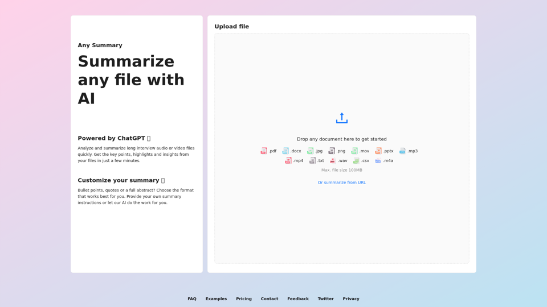Screen dimensions: 547x307
Task: Click the 'Summarize any file with AI' headline
Action: (131, 80)
